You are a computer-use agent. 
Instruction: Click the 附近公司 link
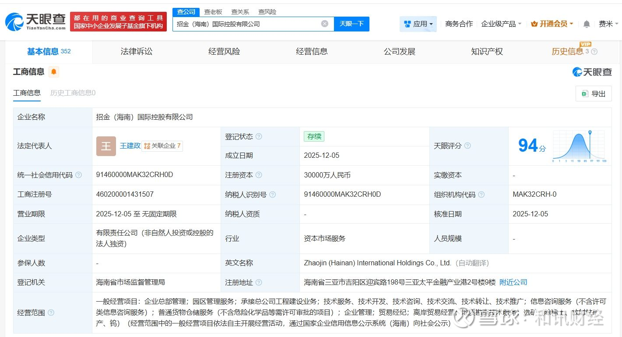pyautogui.click(x=513, y=282)
